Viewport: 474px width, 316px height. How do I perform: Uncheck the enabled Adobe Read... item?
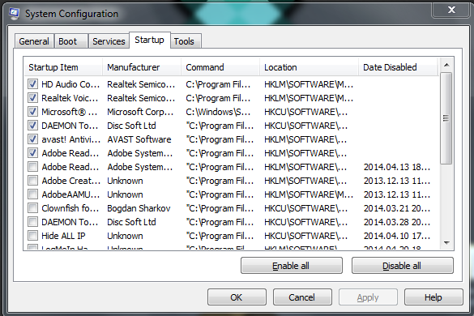[x=32, y=152]
